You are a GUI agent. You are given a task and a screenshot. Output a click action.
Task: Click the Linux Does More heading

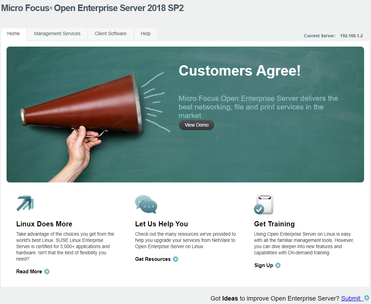click(x=44, y=224)
